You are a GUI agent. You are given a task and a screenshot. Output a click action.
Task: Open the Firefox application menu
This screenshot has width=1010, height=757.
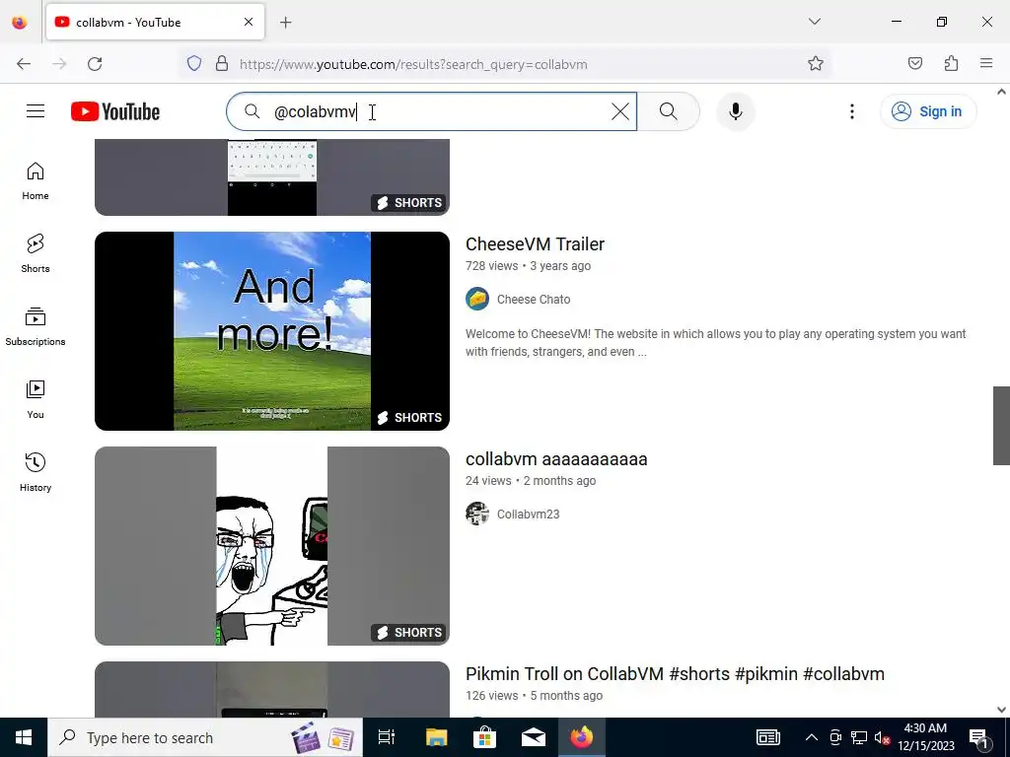point(986,64)
